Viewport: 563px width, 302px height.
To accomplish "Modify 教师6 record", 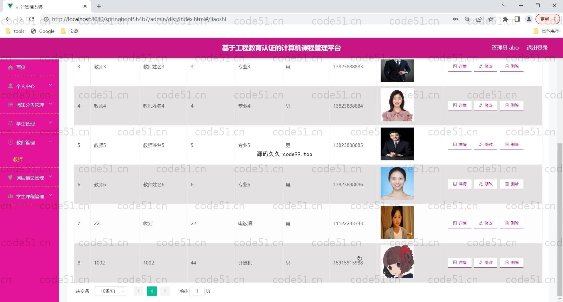I will (486, 184).
